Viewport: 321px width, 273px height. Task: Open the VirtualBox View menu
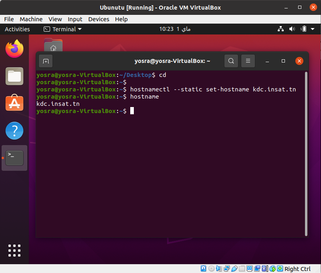tap(55, 19)
